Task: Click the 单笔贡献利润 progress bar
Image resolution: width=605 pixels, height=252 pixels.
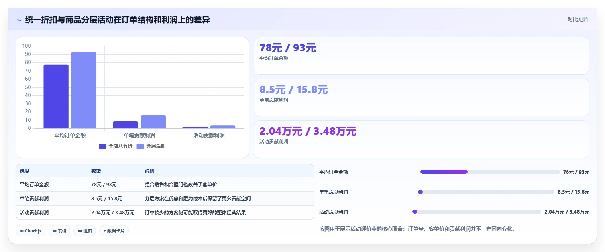Action: (x=486, y=192)
